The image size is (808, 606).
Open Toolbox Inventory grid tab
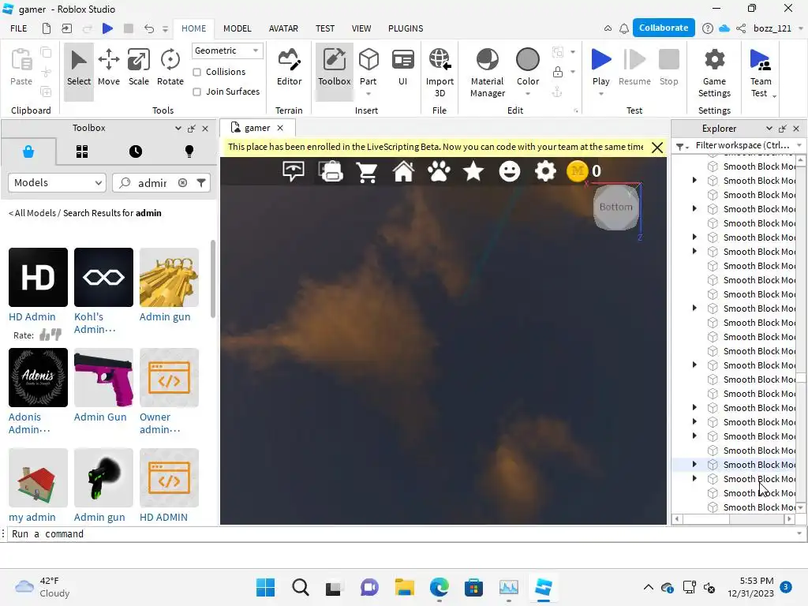[82, 151]
